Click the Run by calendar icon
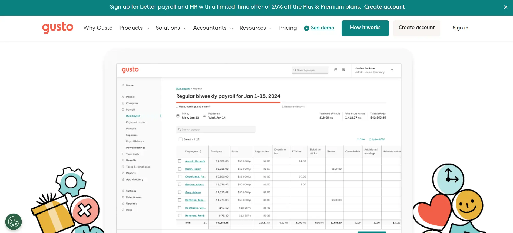The height and width of the screenshot is (233, 513). click(178, 116)
